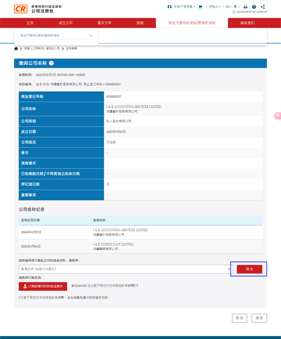Expand 取览不提供的资料/受保护资料 submenu arrow
The image size is (281, 339).
(x=91, y=36)
